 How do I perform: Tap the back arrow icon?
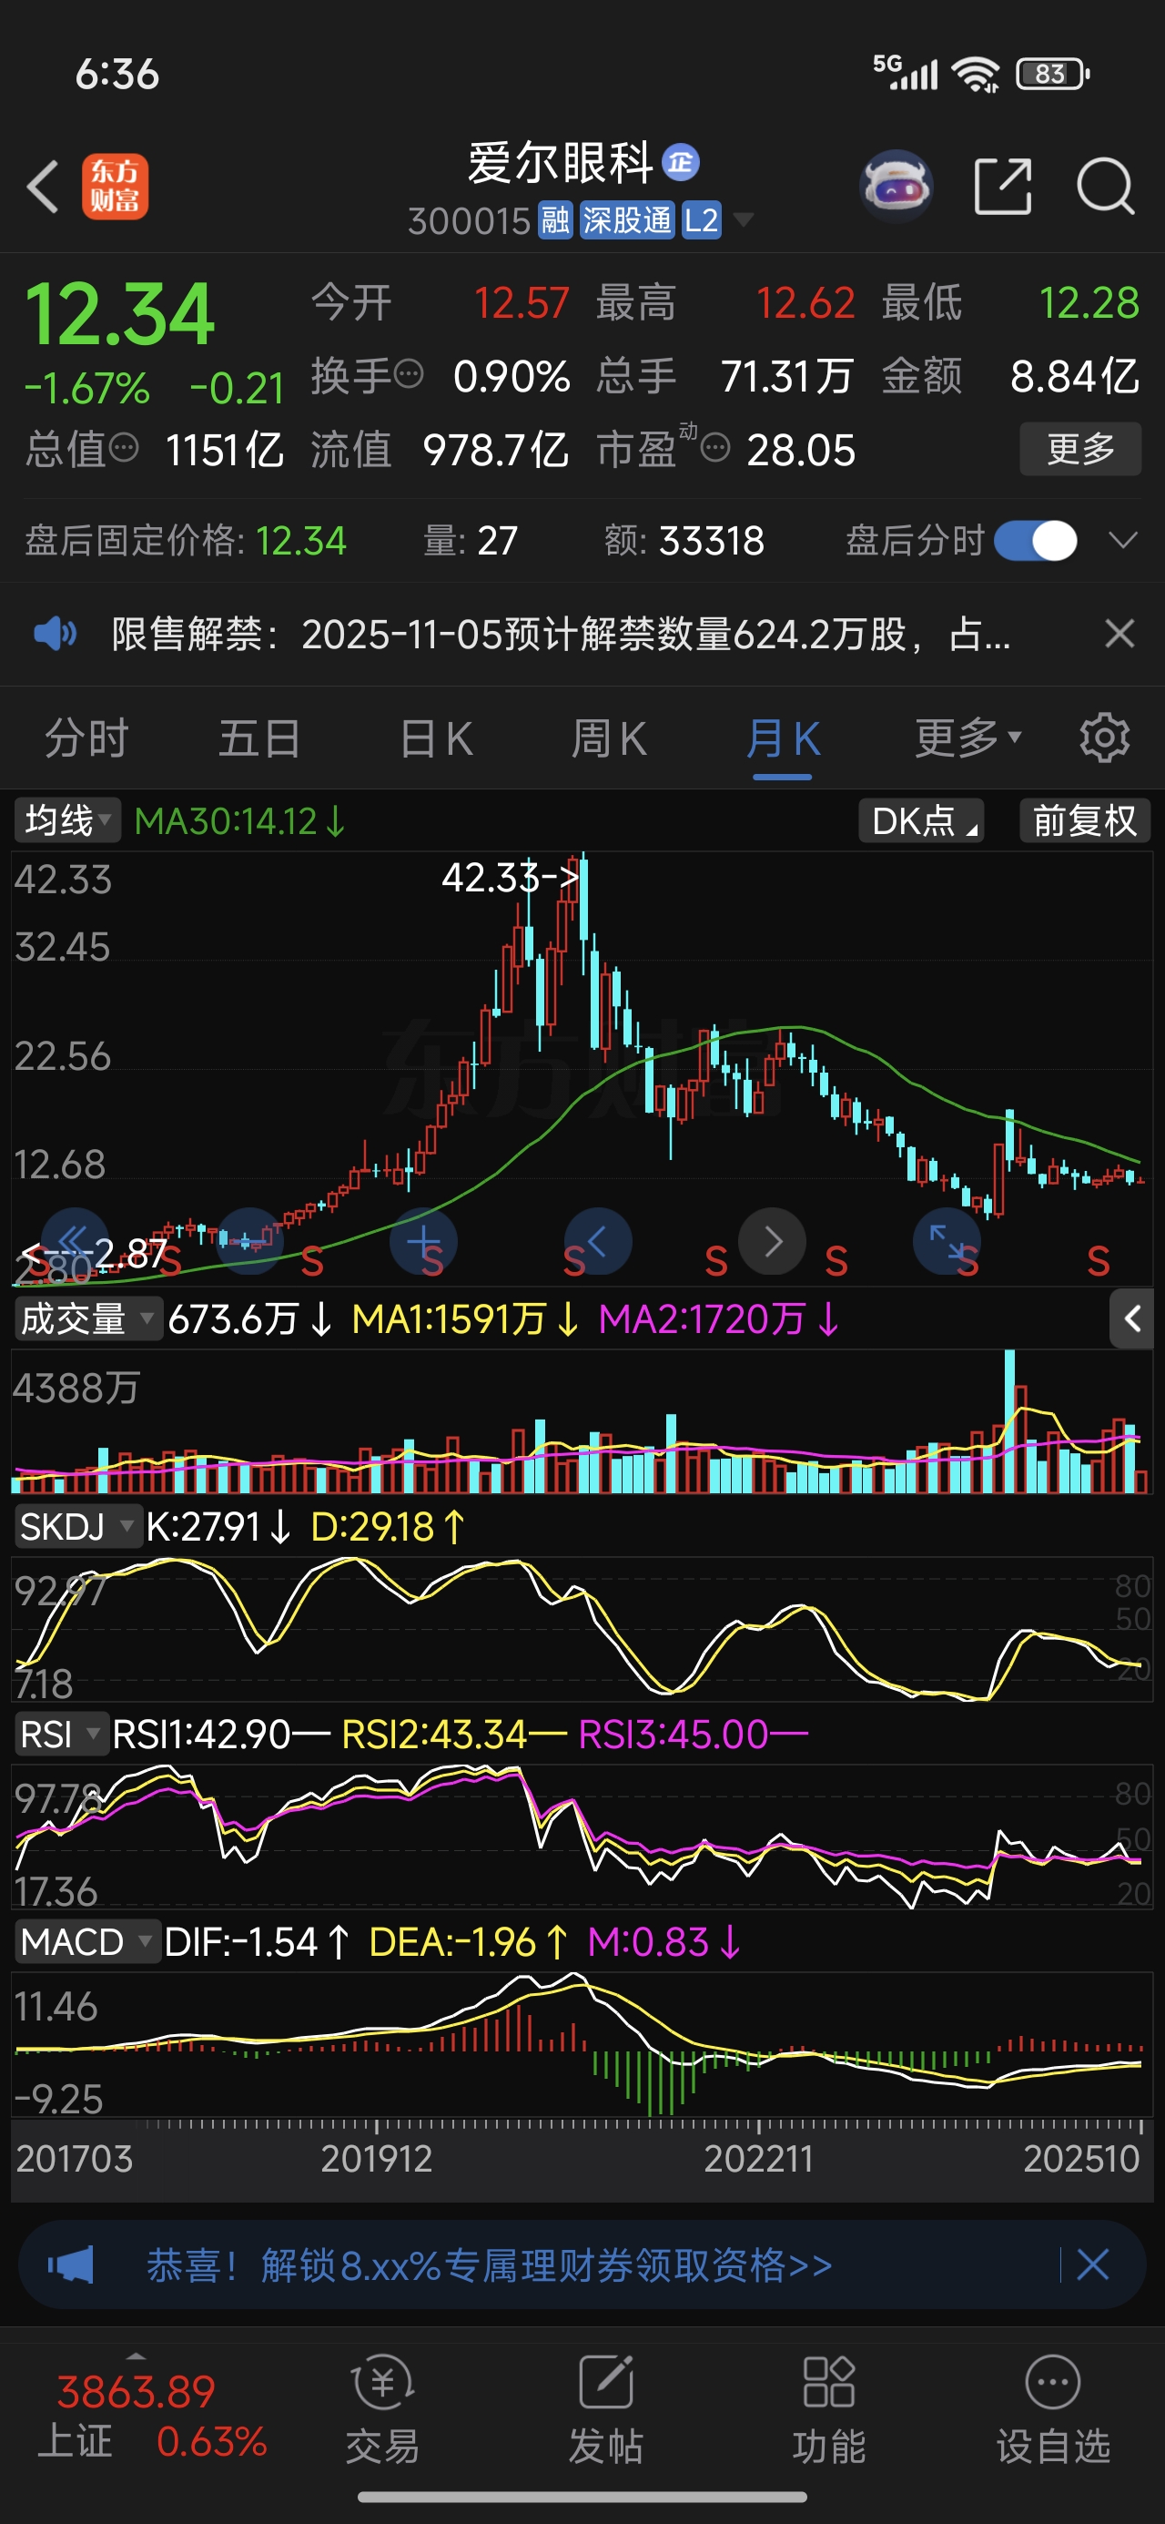pyautogui.click(x=43, y=186)
